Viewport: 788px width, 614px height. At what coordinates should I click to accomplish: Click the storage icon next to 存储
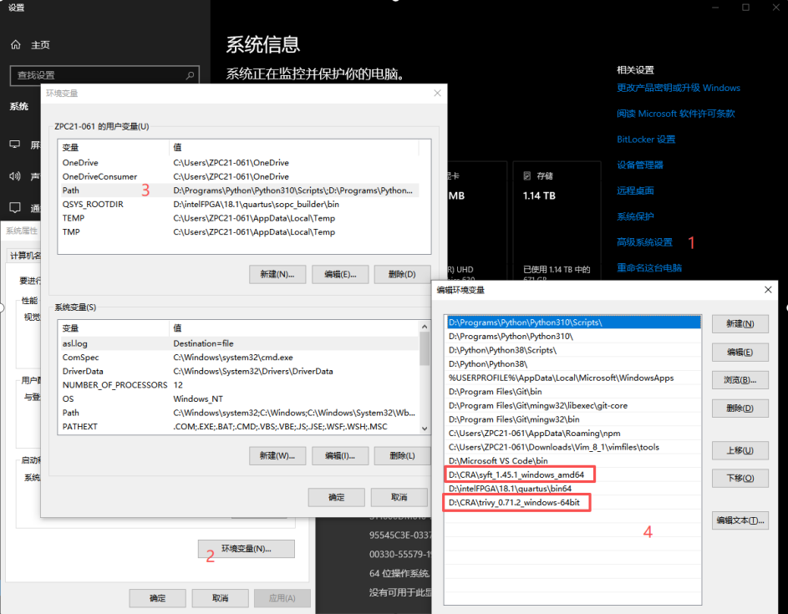(526, 176)
